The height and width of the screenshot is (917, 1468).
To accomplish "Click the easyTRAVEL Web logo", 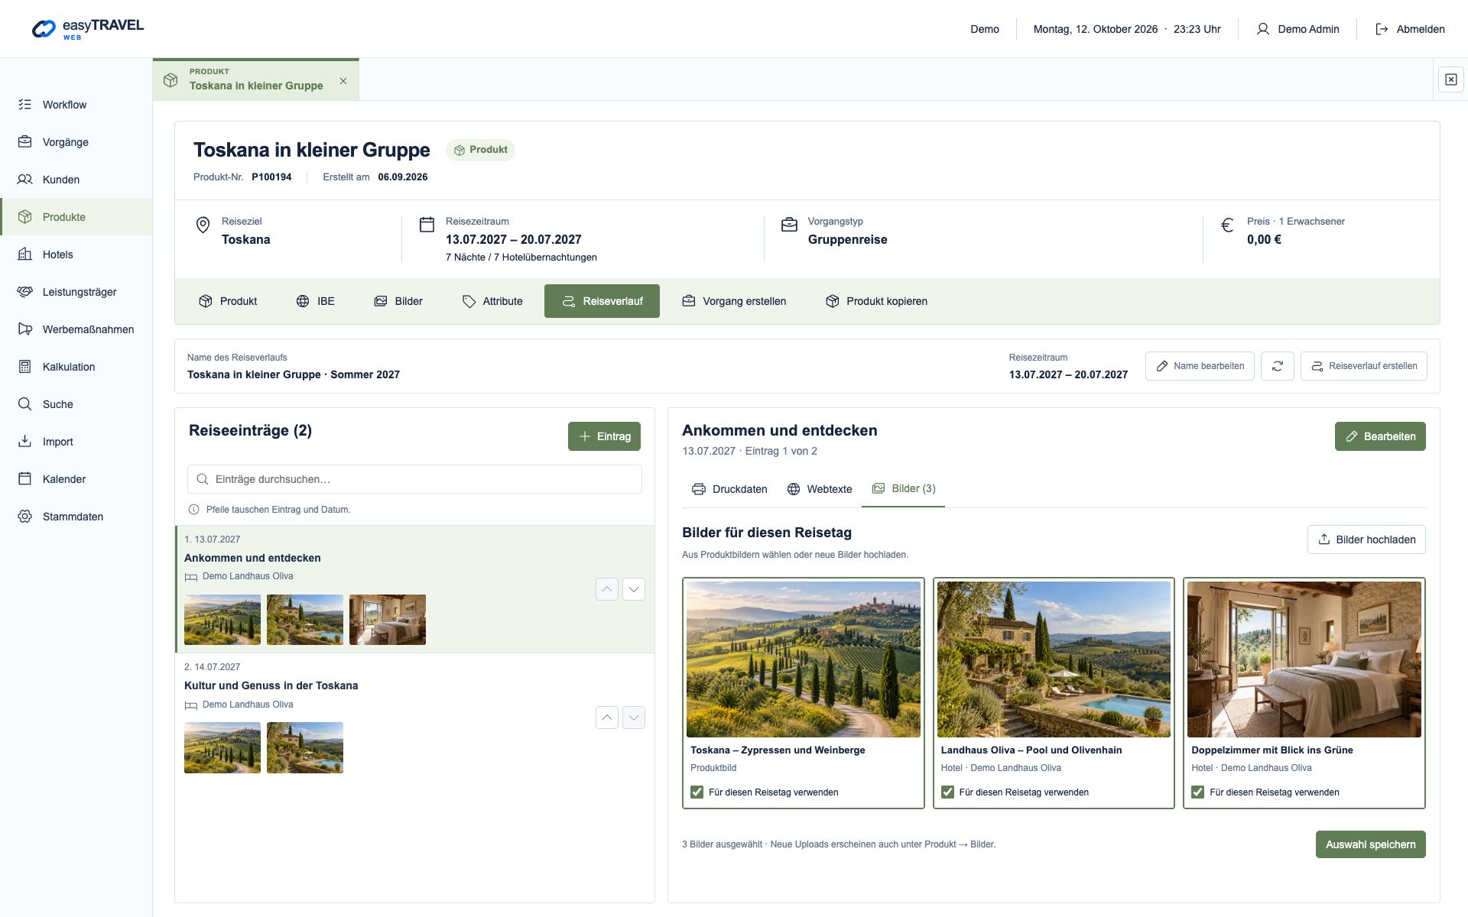I will coord(88,29).
